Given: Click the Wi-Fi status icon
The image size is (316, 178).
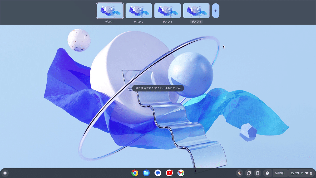Looking at the screenshot, I should [307, 173].
